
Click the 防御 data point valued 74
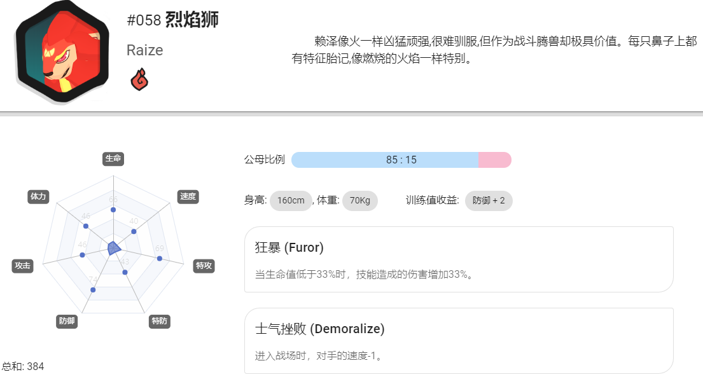click(93, 290)
